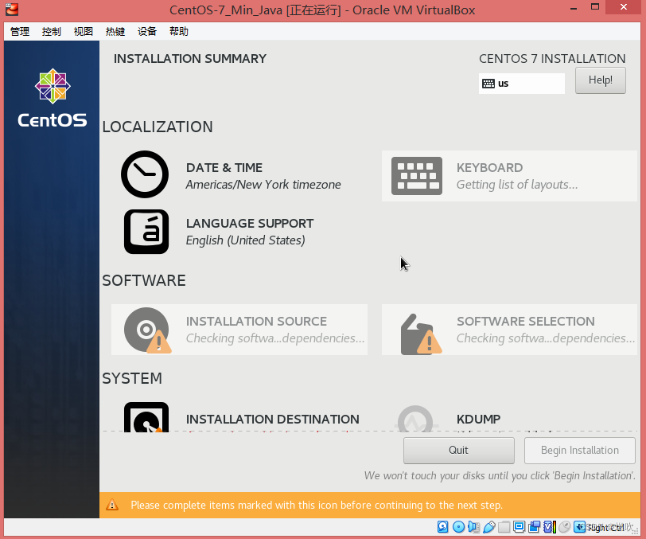
Task: Open Language Support icon
Action: 146,232
